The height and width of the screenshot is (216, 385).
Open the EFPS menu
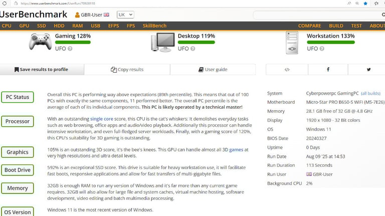pos(113,26)
